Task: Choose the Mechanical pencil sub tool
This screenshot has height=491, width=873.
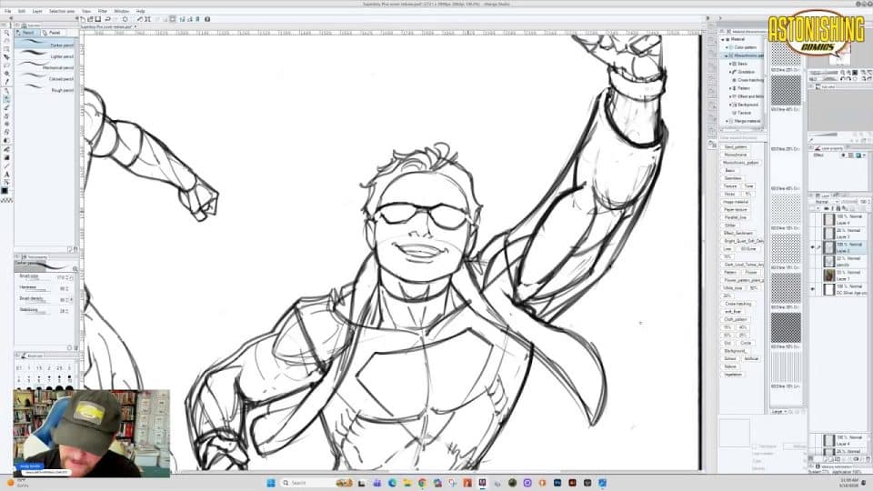Action: coord(45,66)
